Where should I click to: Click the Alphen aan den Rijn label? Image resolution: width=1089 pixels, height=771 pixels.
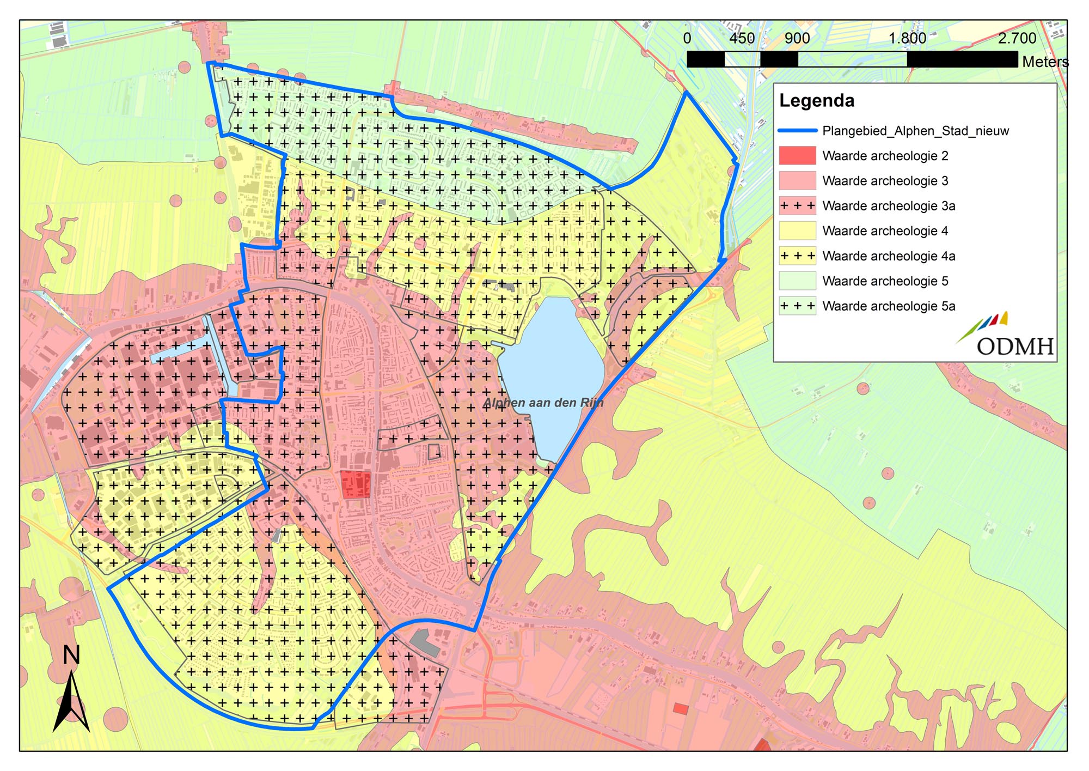coord(543,403)
